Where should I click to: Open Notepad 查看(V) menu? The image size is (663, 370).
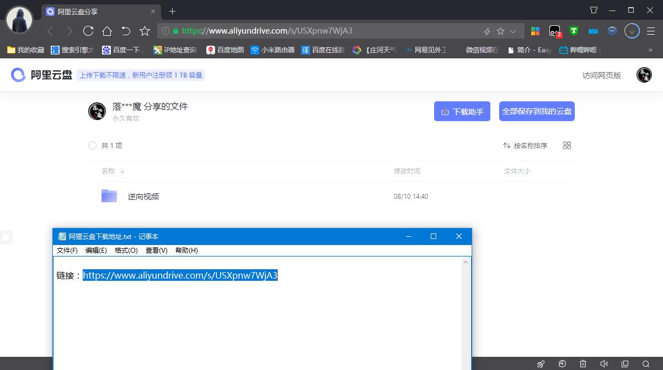click(x=156, y=251)
